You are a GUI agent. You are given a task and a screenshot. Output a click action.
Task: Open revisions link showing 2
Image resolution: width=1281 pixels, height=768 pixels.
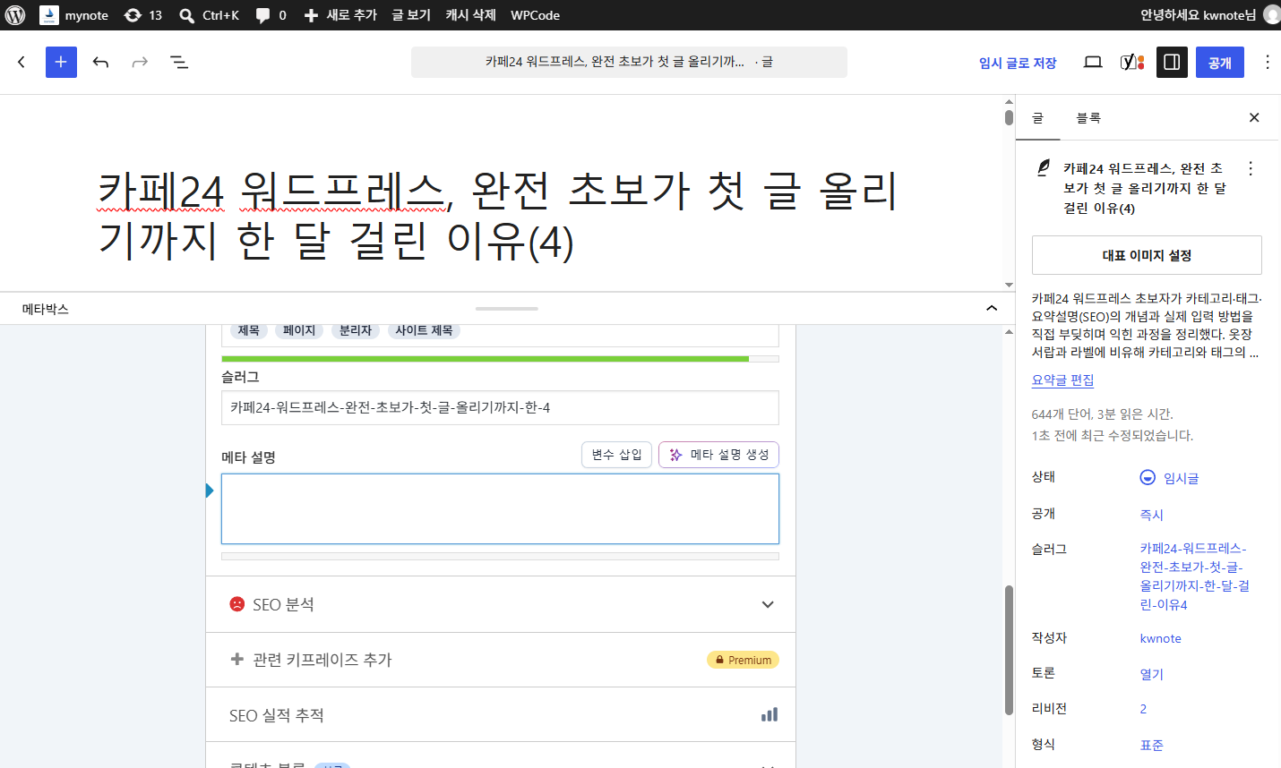[x=1143, y=709]
